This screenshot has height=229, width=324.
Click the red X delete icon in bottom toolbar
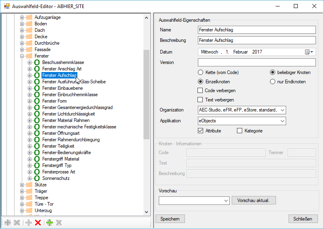(x=38, y=223)
